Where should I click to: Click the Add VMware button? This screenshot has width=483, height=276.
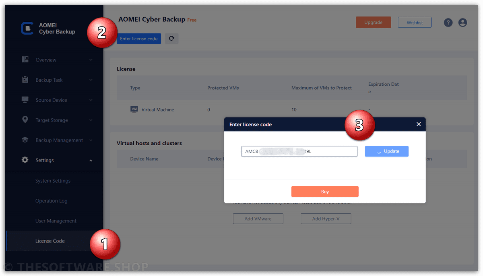click(x=258, y=218)
